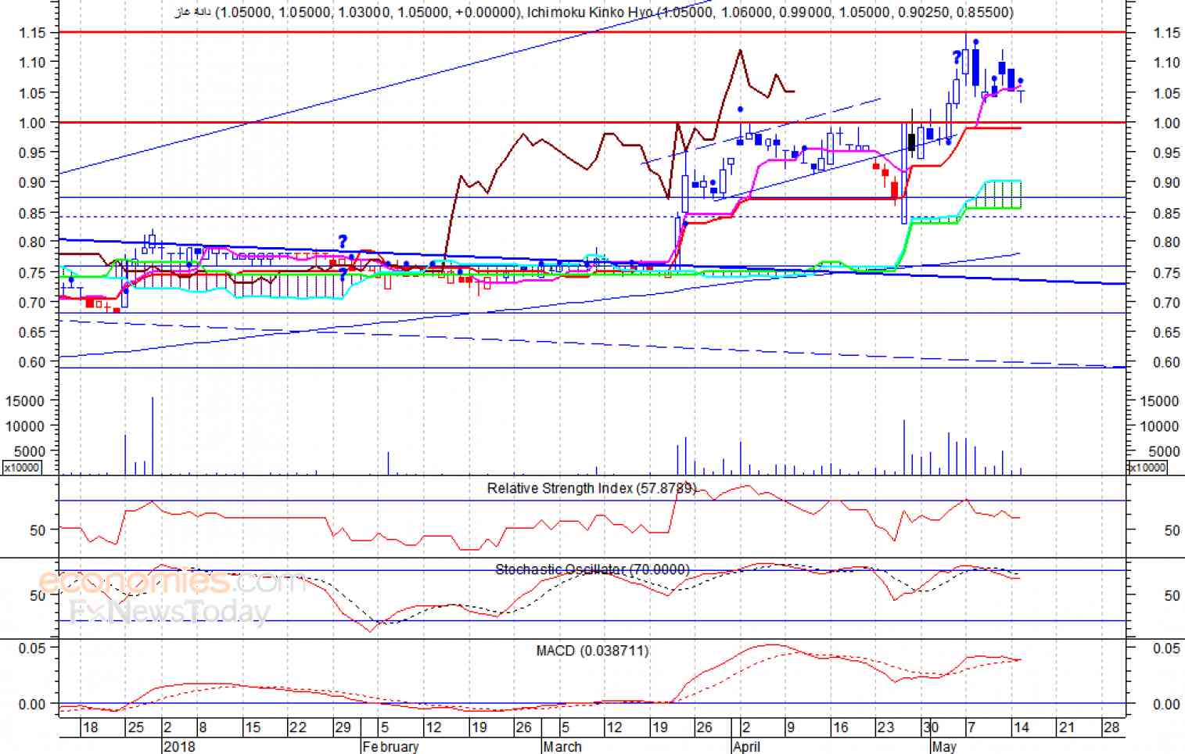This screenshot has width=1185, height=754.
Task: Click date label 21 on the time axis
Action: tap(1066, 727)
